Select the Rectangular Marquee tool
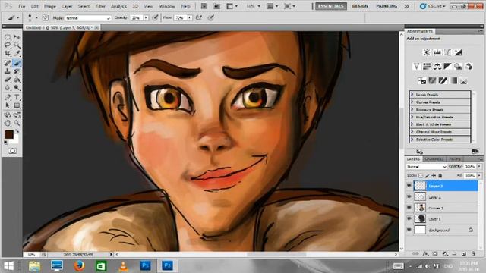This screenshot has height=273, width=486. click(x=8, y=37)
